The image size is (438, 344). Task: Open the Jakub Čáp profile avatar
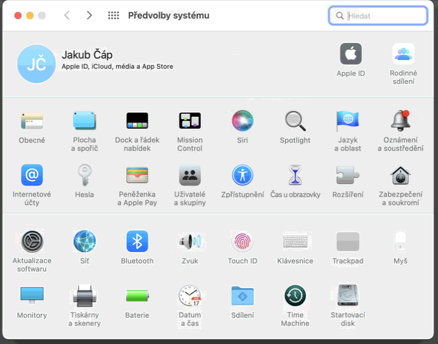point(36,64)
